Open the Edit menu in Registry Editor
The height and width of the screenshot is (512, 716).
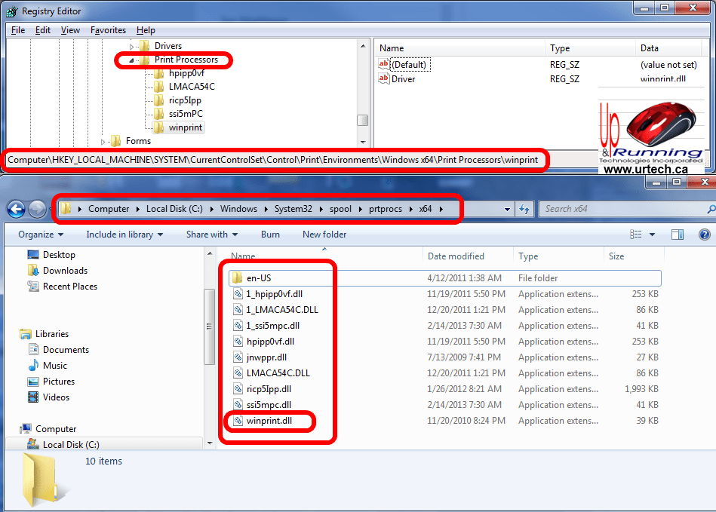click(43, 30)
